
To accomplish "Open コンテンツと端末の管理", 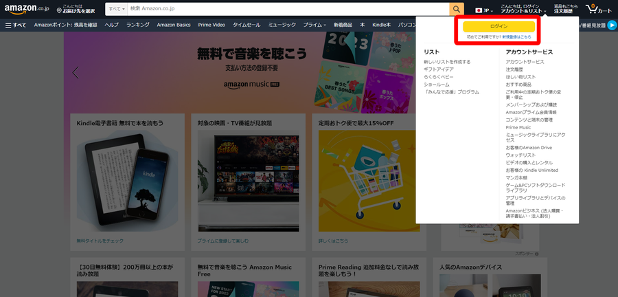I will [x=529, y=120].
